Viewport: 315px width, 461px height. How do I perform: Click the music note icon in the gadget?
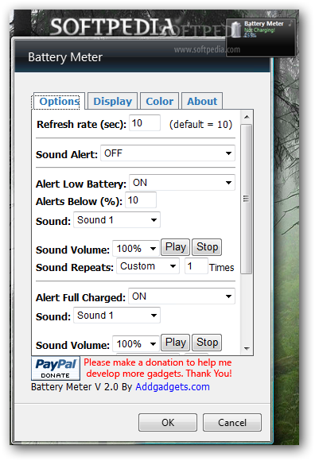pos(290,23)
